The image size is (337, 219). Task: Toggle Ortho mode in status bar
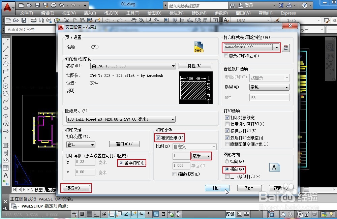(96, 214)
